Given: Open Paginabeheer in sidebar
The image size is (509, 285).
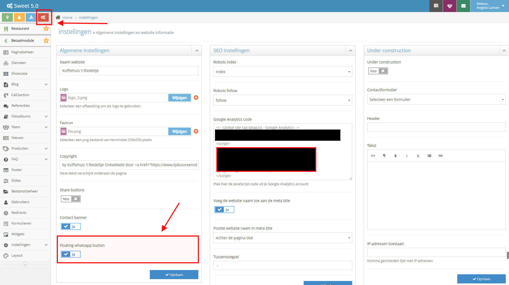Looking at the screenshot, I should coord(25,52).
